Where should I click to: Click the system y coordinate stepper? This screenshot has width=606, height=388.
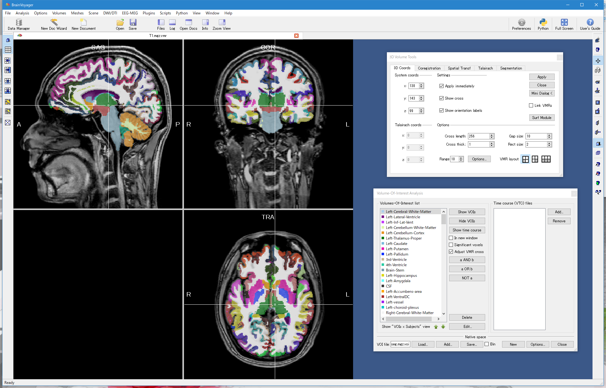(x=421, y=98)
